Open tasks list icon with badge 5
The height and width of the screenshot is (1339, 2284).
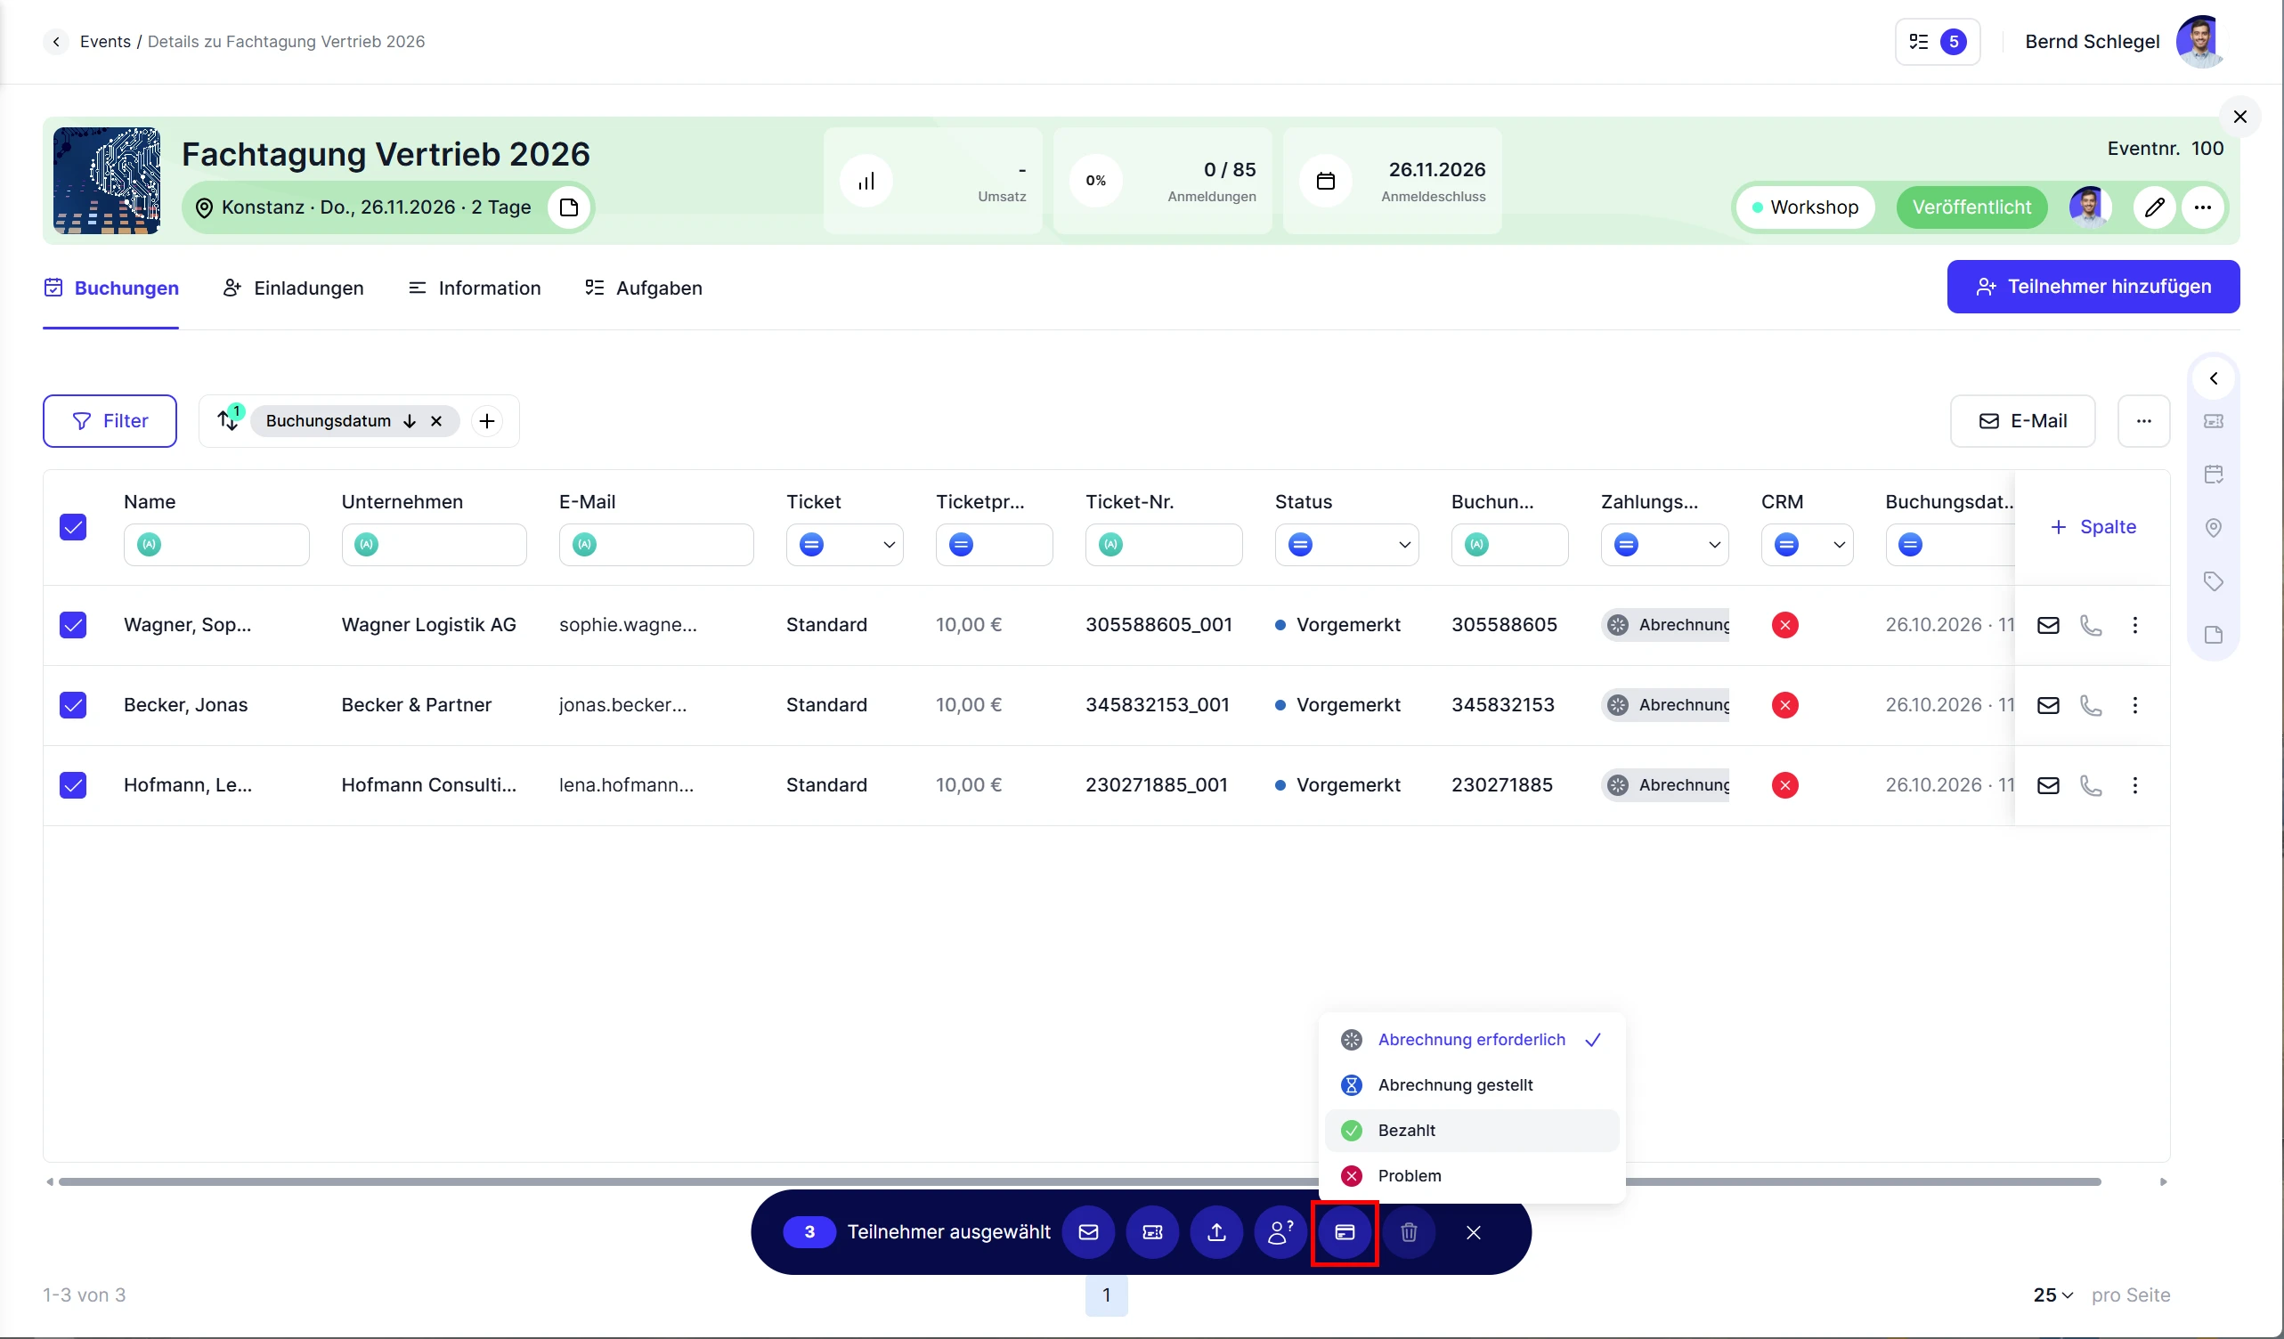(x=1937, y=42)
